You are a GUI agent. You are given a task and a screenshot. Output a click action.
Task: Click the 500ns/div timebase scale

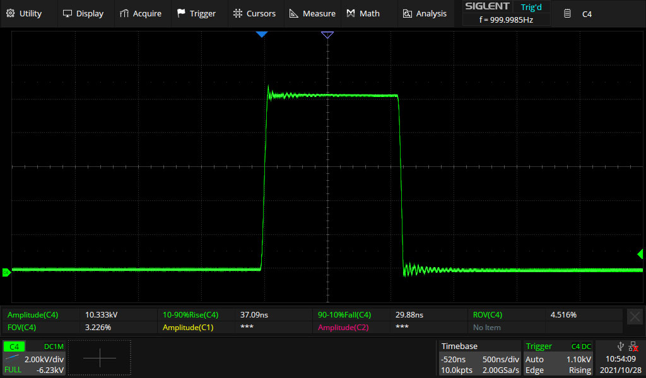[500, 359]
